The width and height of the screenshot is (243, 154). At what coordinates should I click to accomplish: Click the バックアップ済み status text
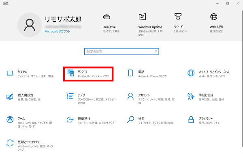click(x=111, y=31)
